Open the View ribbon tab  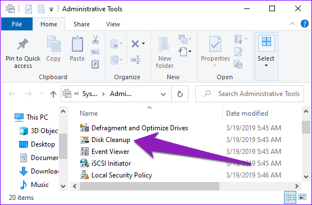click(x=113, y=24)
